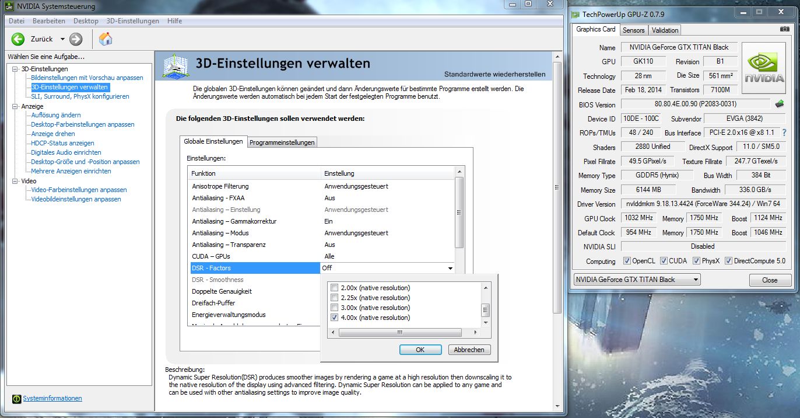Select the Anisotrope Filterung row
This screenshot has width=800, height=418.
click(x=321, y=186)
